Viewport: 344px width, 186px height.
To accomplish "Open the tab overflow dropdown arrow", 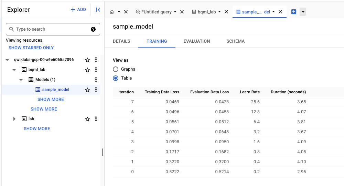I will tap(303, 12).
